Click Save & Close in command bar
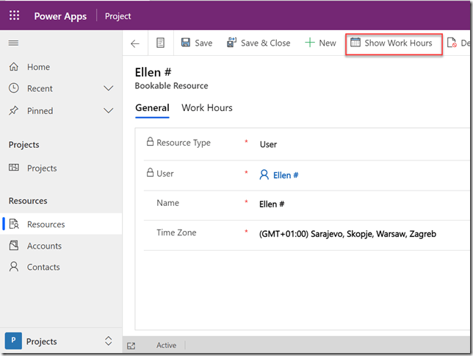 (259, 43)
